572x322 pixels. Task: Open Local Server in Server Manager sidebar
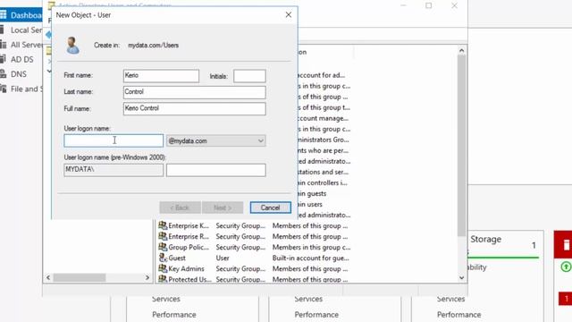click(26, 30)
